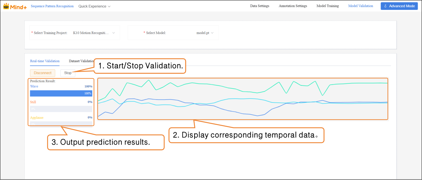The image size is (422, 180).
Task: Click the Advanced Mode button
Action: point(399,6)
